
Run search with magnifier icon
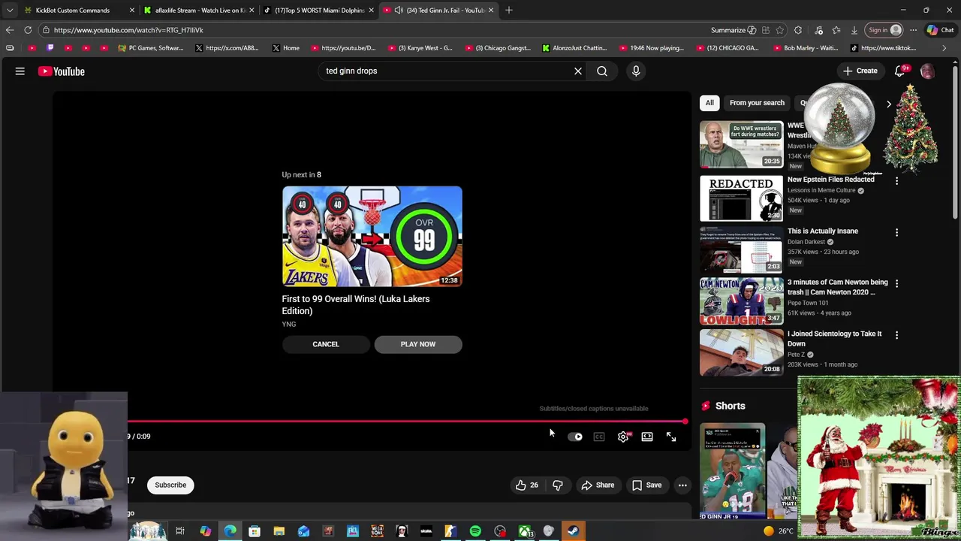(x=602, y=71)
